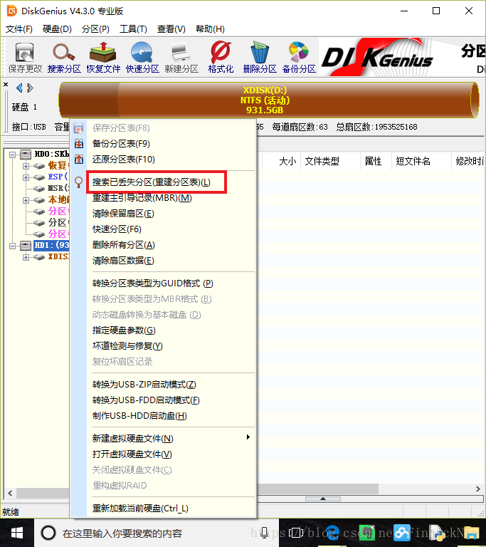Select the MSR partition tree item
This screenshot has width=486, height=547.
point(58,188)
